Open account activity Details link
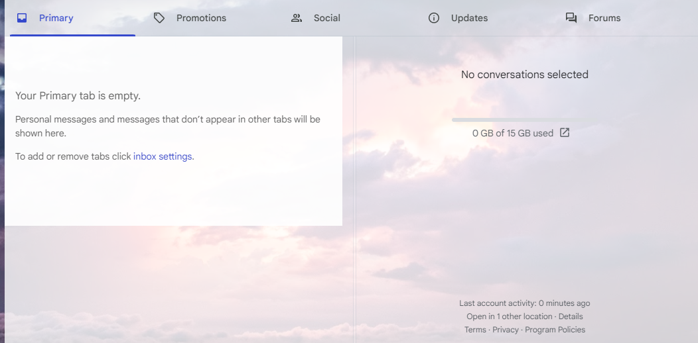Viewport: 698px width, 343px height. click(571, 317)
